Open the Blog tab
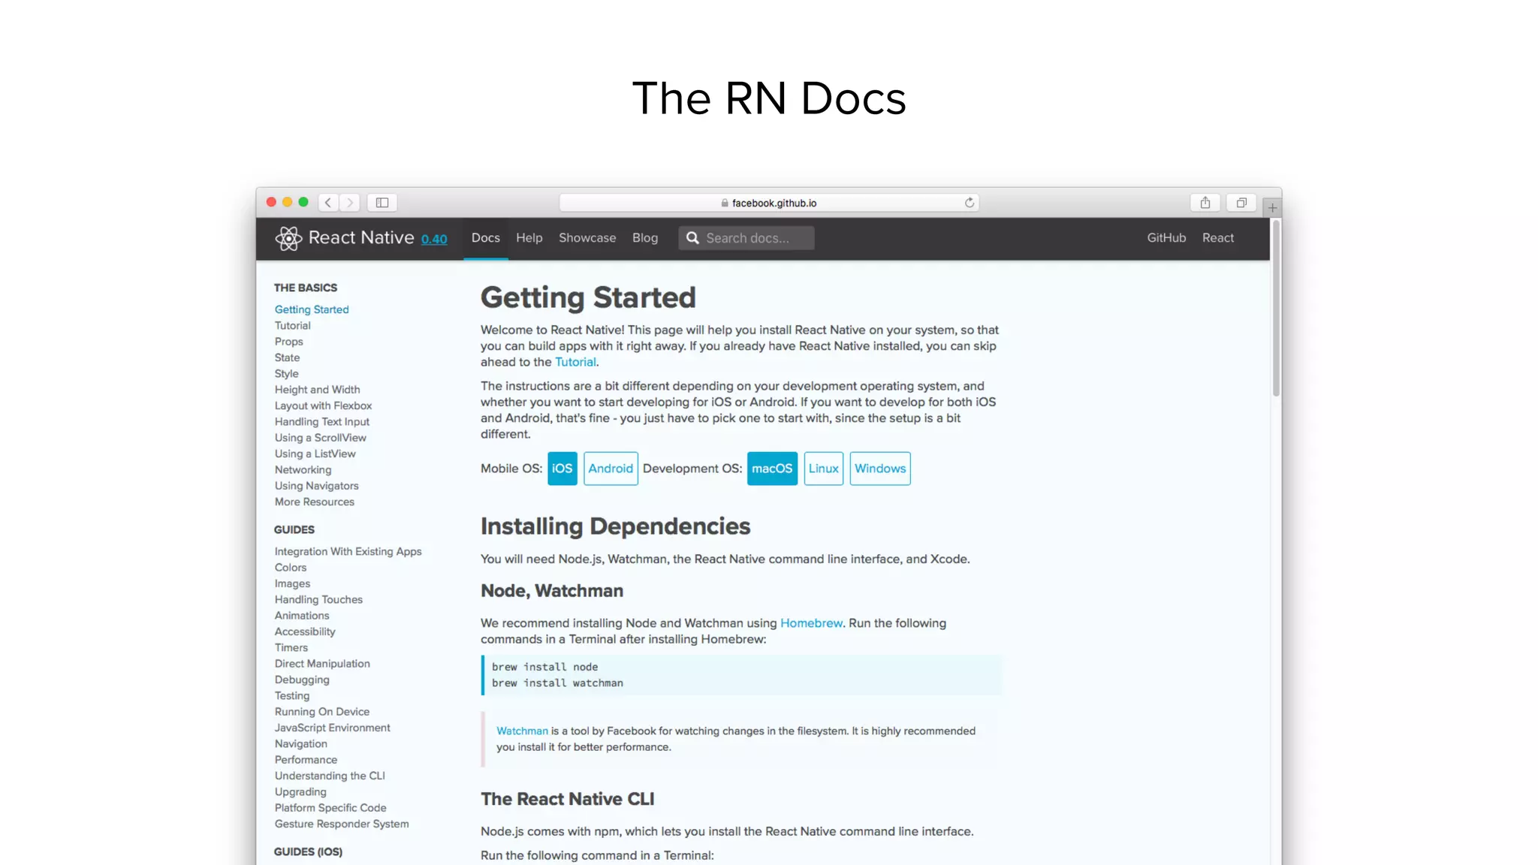 click(645, 238)
